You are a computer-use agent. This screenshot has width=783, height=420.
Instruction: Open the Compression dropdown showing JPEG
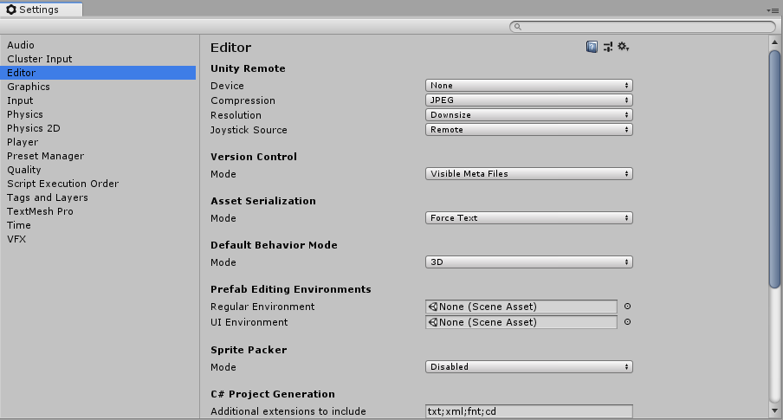click(529, 100)
